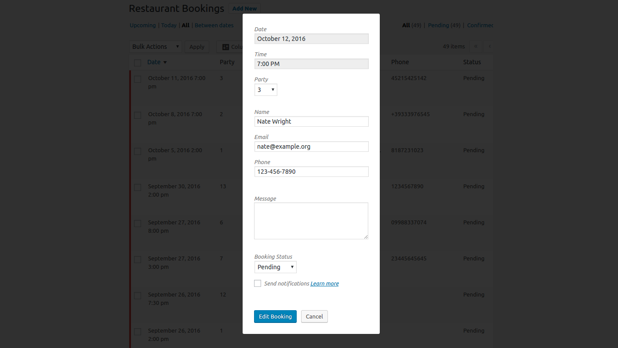
Task: Select the October 11, 2016 7:00 pm booking checkbox
Action: [138, 79]
